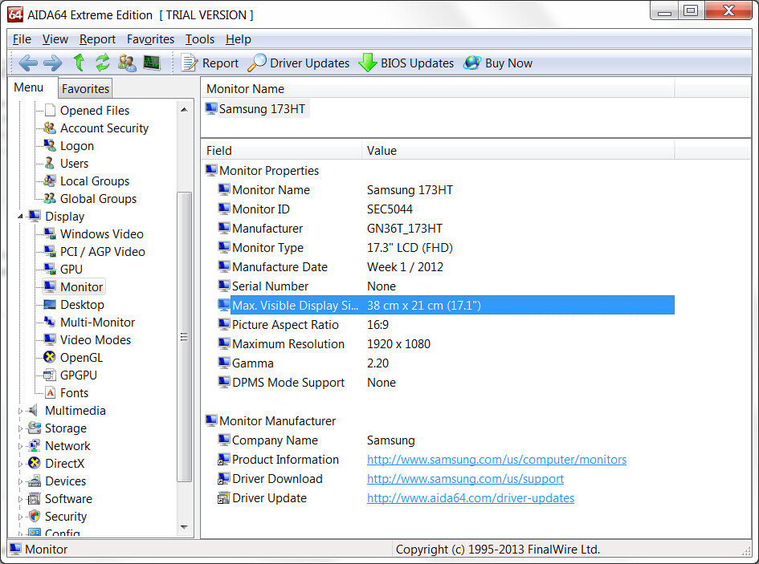759x564 pixels.
Task: Switch to the Menu tab
Action: 29,87
